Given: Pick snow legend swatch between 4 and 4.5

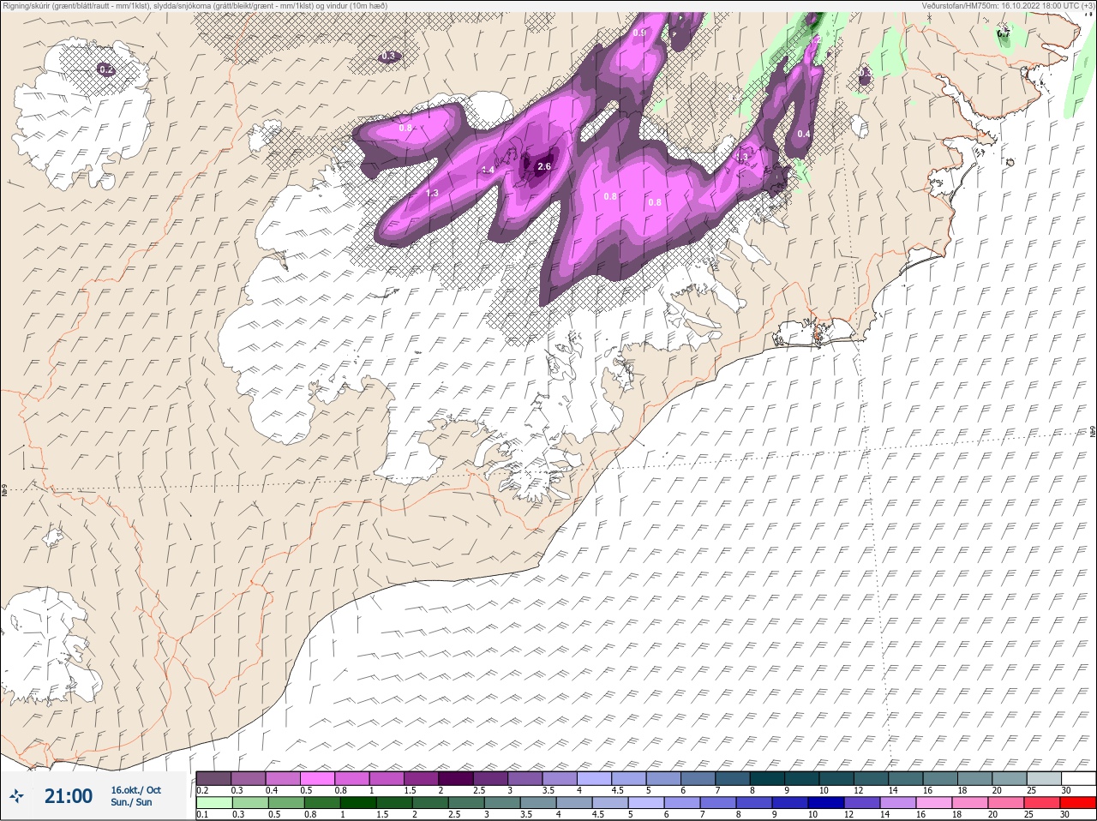Looking at the screenshot, I should [x=594, y=778].
